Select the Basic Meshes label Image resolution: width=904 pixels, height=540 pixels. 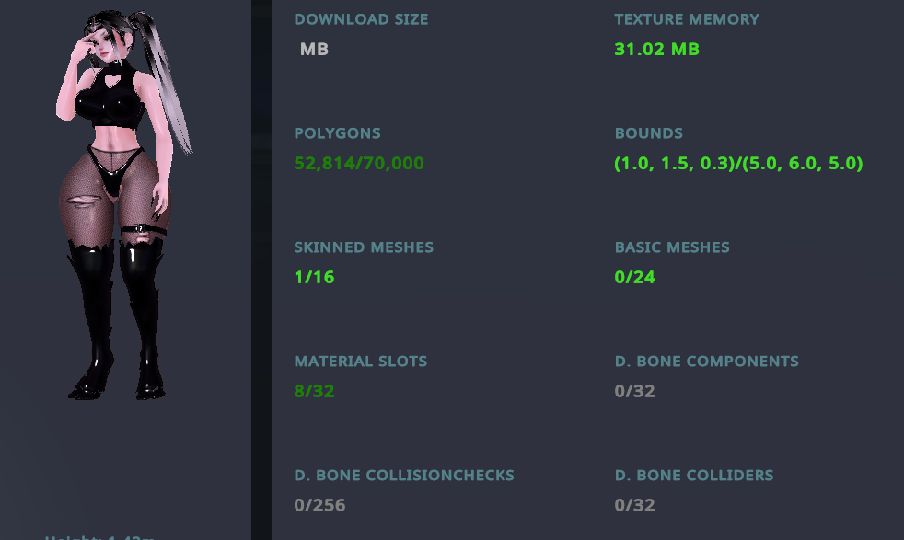(x=672, y=247)
